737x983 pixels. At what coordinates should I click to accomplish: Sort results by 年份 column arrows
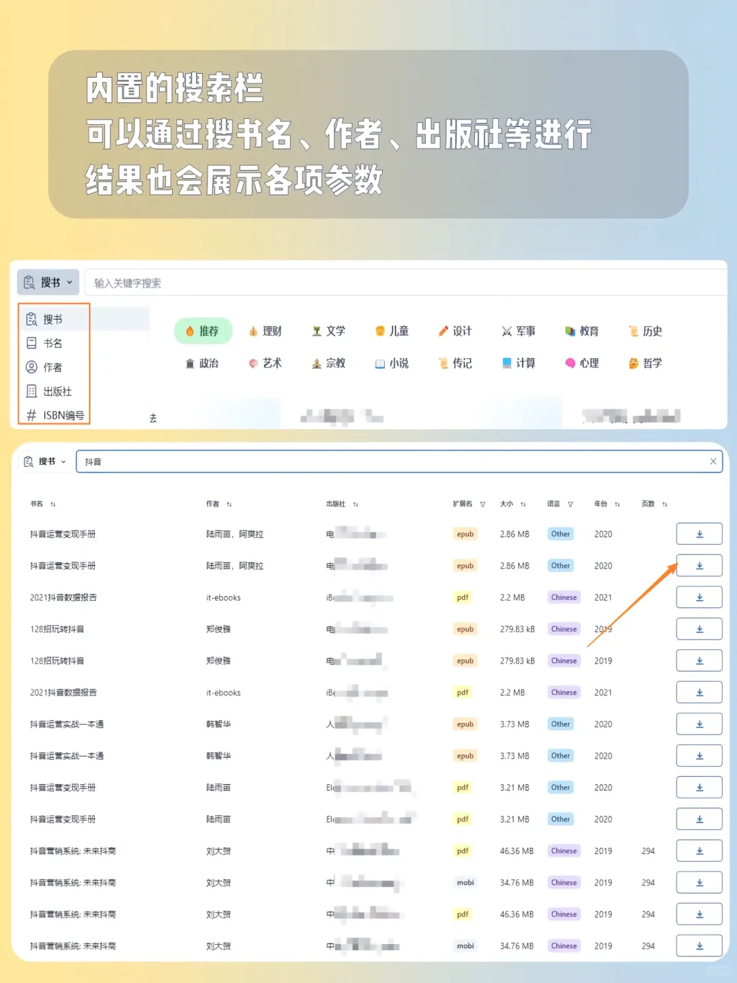[617, 504]
